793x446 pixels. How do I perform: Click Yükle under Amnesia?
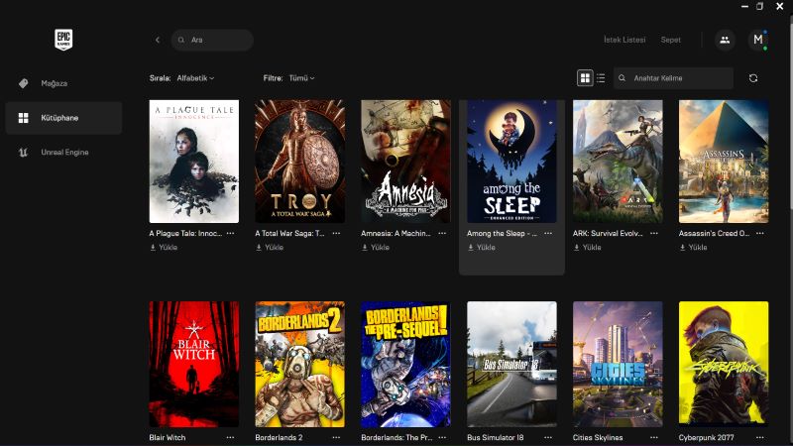pos(376,248)
